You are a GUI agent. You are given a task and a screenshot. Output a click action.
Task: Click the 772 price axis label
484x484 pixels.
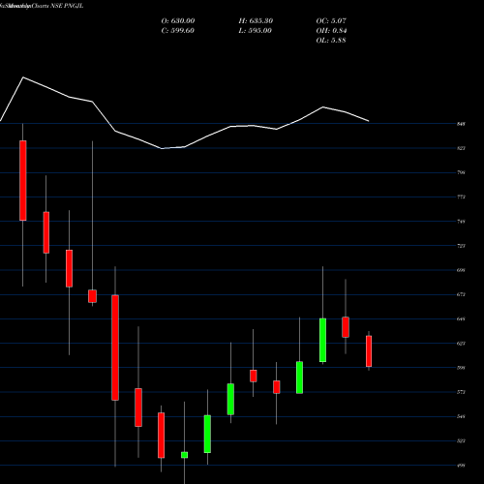coord(461,197)
